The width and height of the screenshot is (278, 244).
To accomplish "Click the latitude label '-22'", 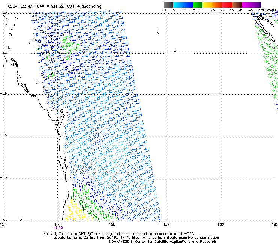I will pyautogui.click(x=3, y=53).
